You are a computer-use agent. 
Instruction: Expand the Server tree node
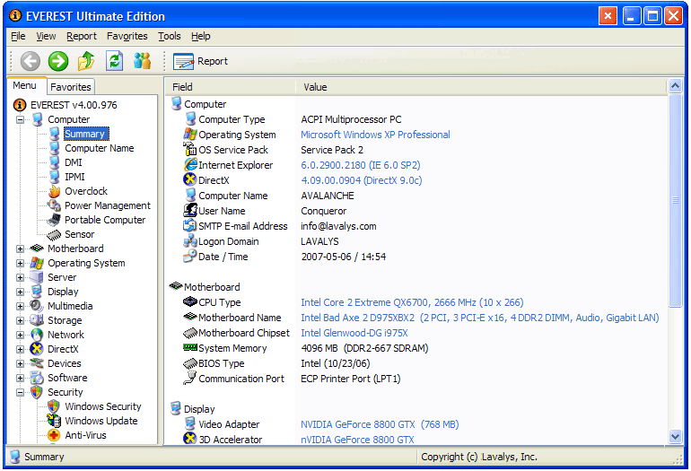click(20, 277)
